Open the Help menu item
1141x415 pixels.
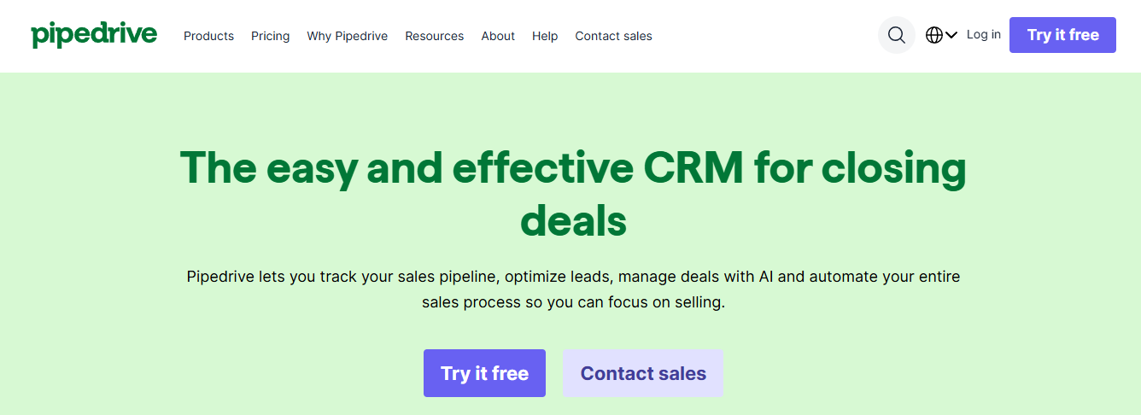[x=545, y=36]
